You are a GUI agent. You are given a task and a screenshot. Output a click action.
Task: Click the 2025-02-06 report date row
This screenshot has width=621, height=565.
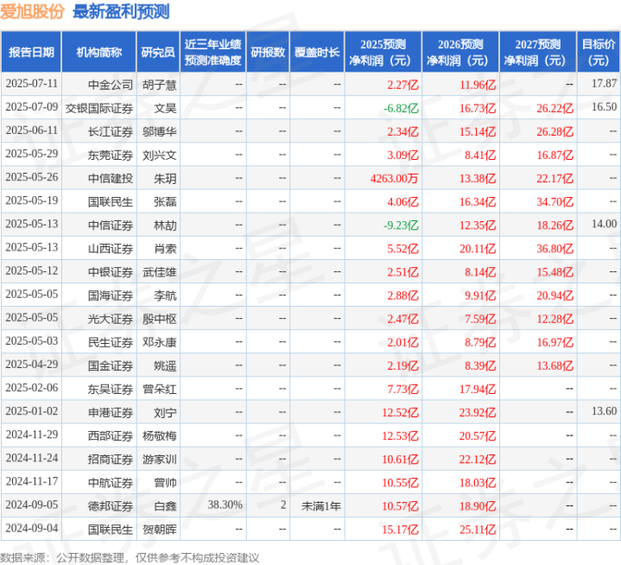(31, 387)
